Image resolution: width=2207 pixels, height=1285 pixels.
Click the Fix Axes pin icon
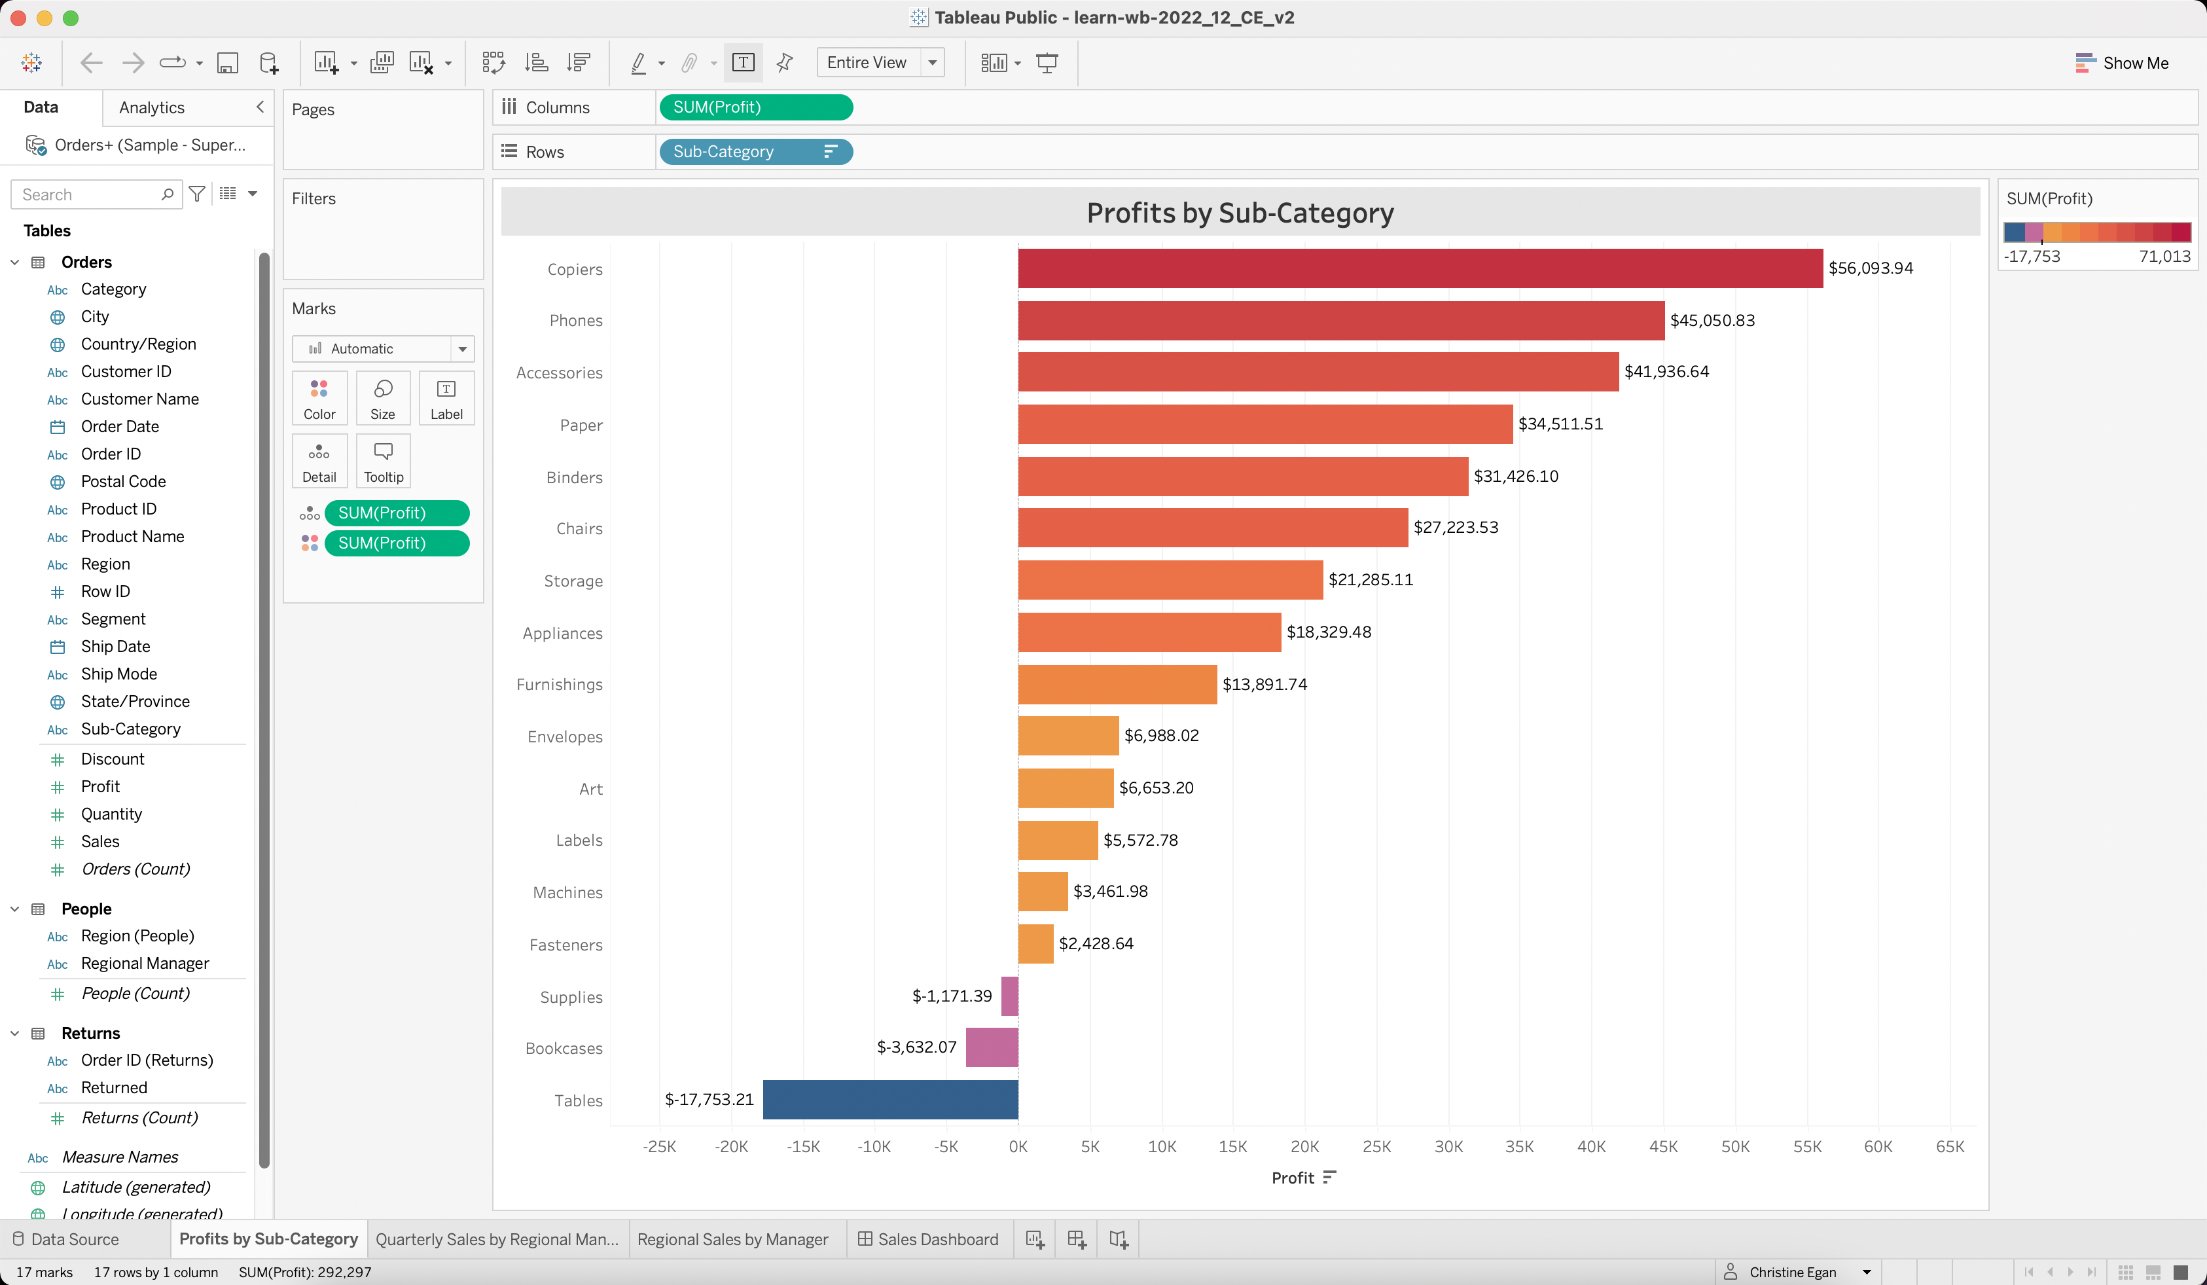click(x=785, y=63)
